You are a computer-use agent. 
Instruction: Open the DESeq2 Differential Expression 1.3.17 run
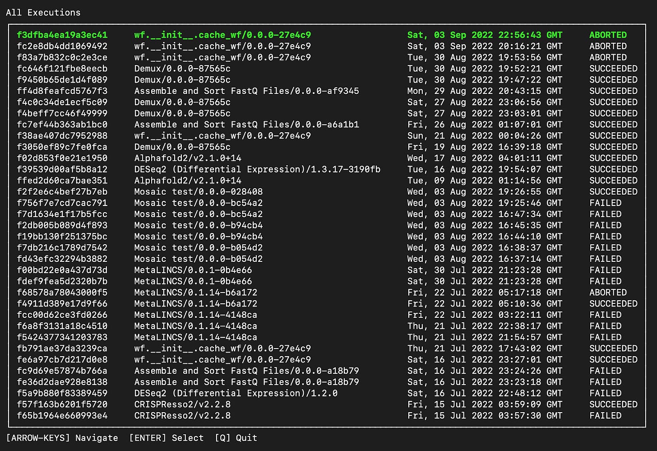pos(257,169)
